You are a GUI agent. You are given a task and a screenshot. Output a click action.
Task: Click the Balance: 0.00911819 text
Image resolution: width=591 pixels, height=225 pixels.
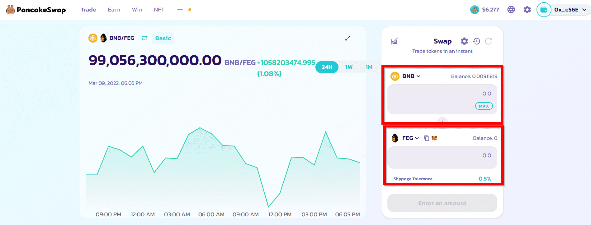pyautogui.click(x=474, y=76)
